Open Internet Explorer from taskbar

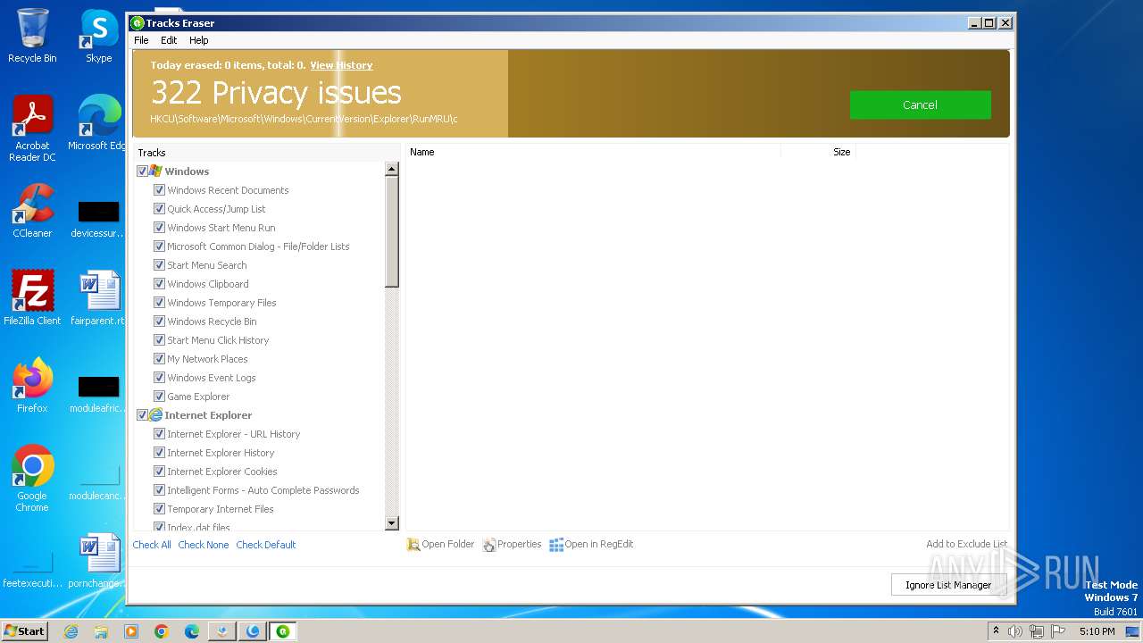[x=71, y=631]
